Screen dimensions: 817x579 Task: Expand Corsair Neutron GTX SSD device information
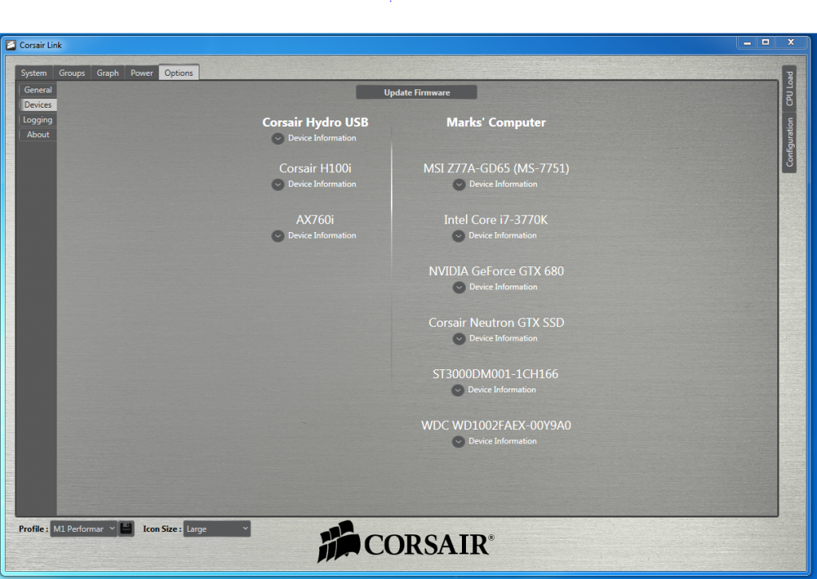pos(459,339)
